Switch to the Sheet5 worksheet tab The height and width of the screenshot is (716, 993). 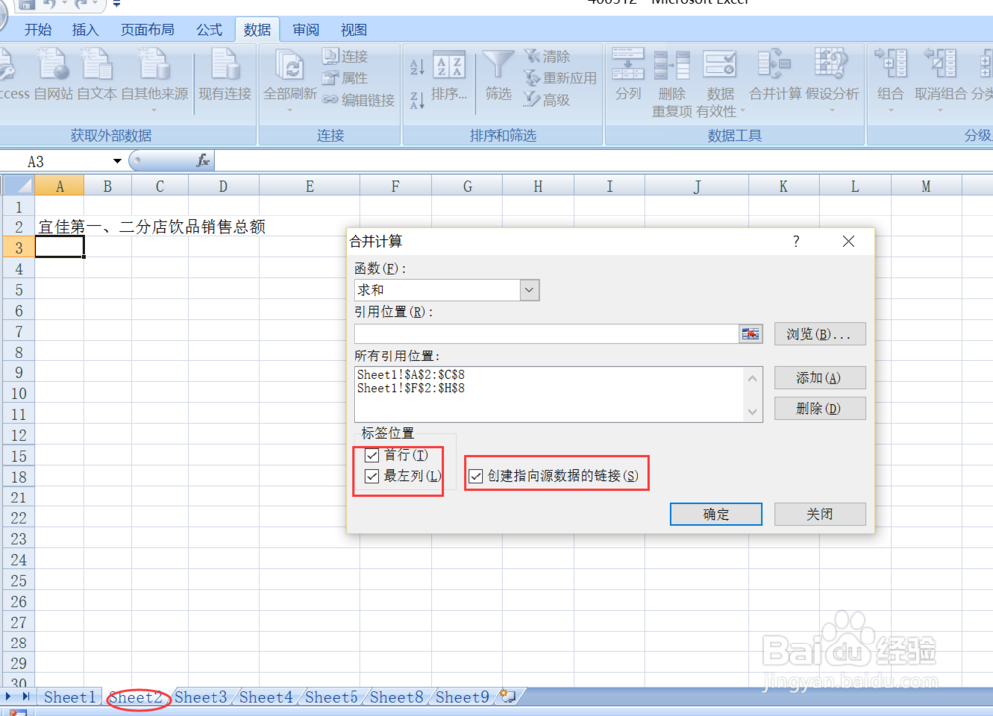pyautogui.click(x=331, y=698)
